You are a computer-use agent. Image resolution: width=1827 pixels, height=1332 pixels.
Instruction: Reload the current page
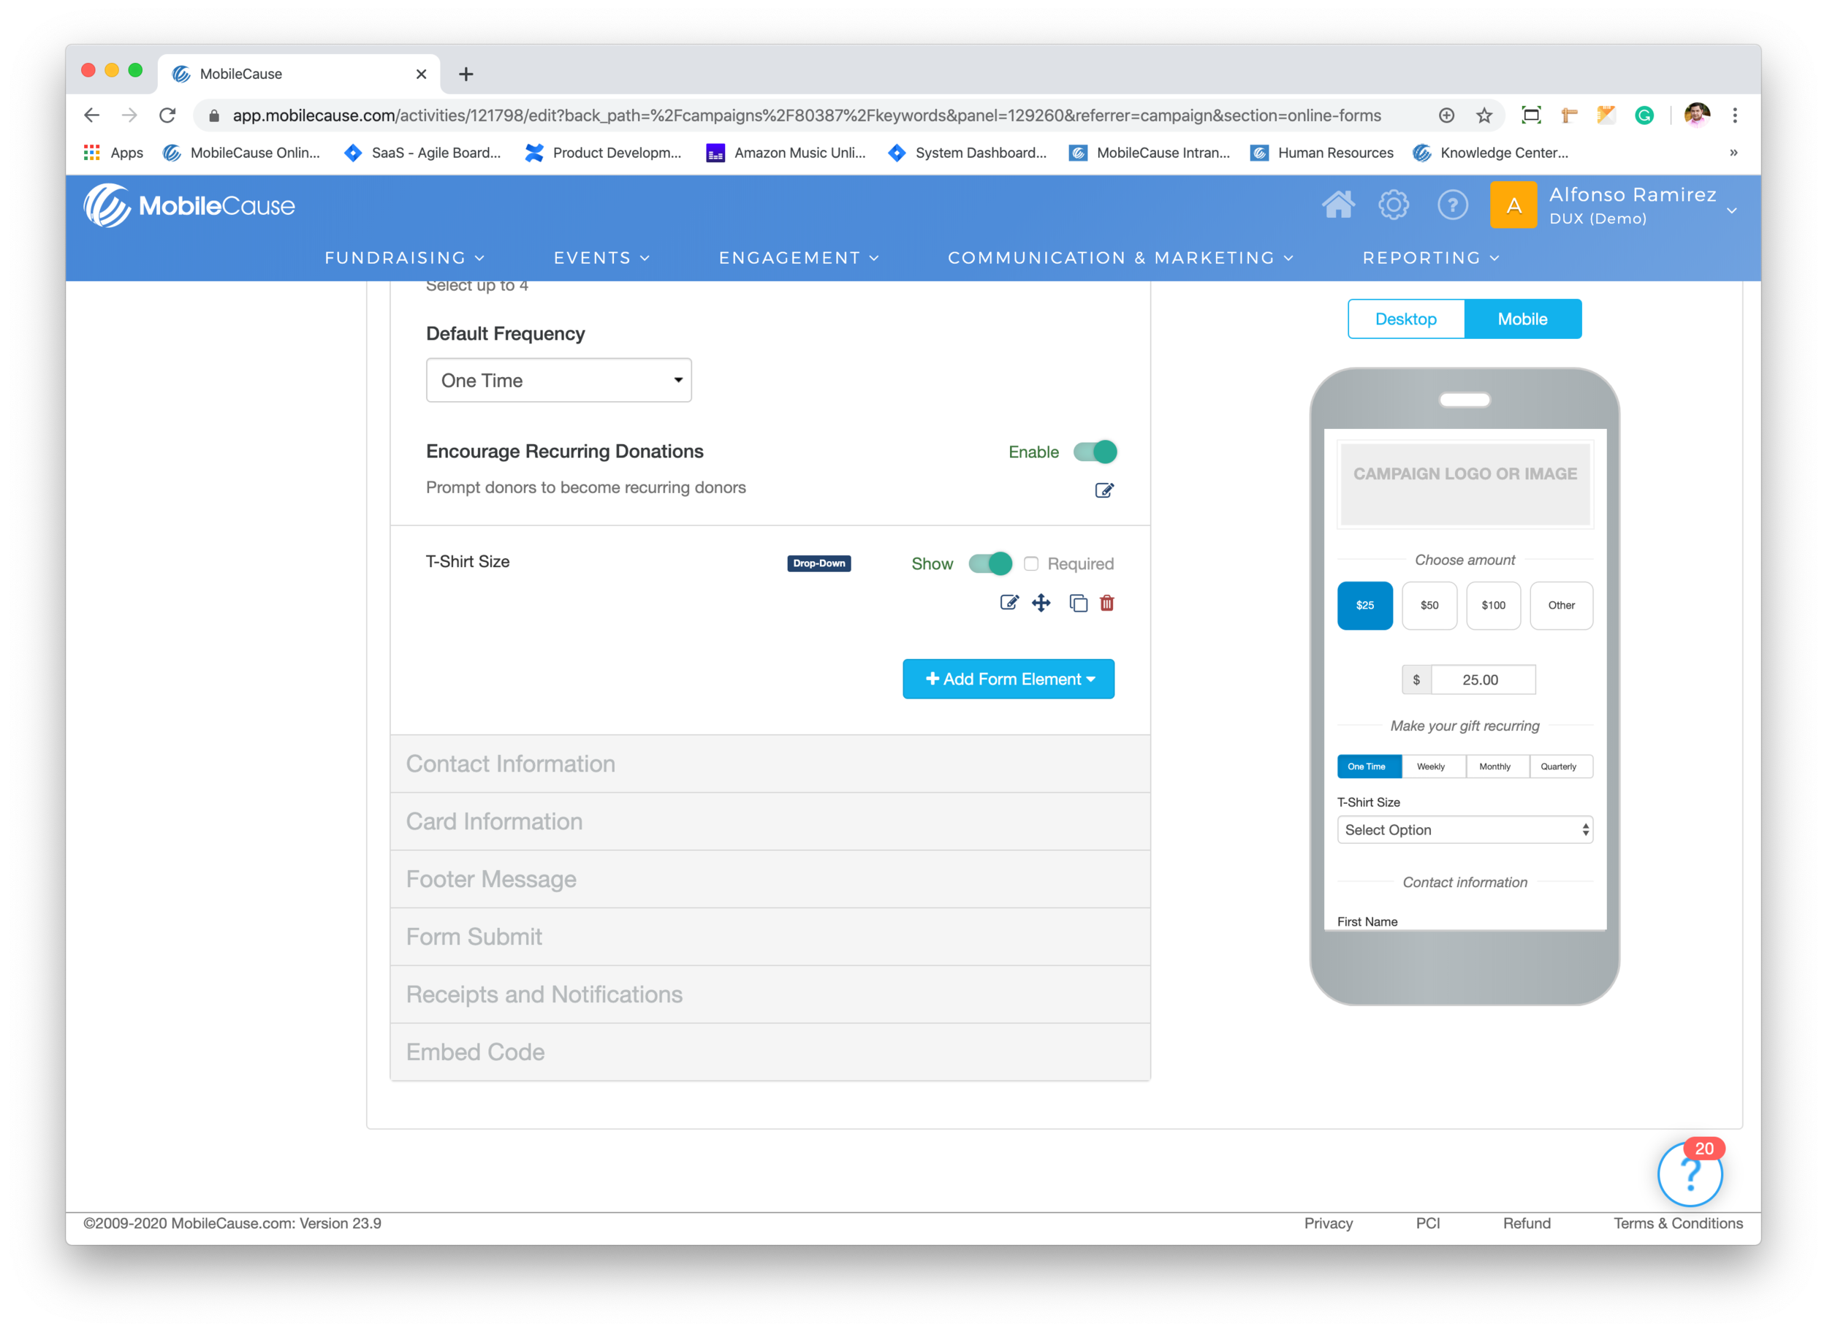coord(167,115)
